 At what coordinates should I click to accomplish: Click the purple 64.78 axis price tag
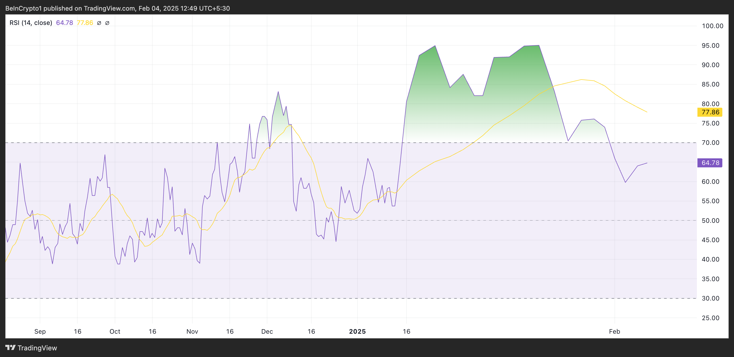click(710, 163)
